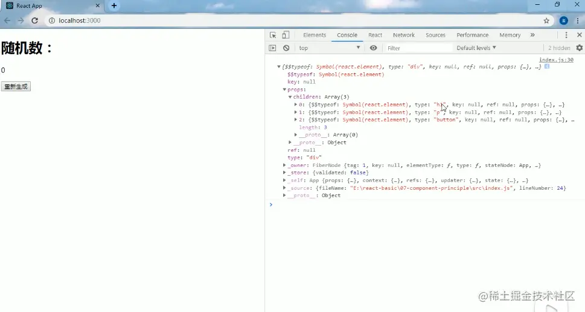Expand the _store validated entry
The width and height of the screenshot is (585, 312).
point(284,173)
